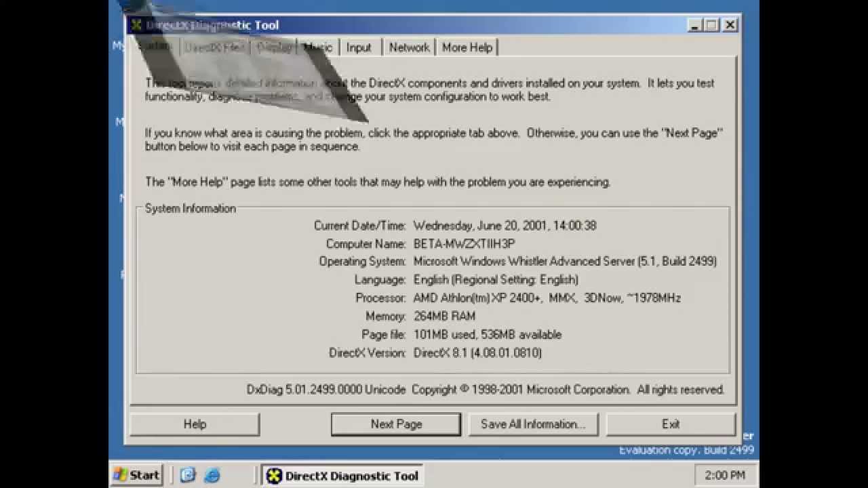Click the 'Page file:' label
Viewport: 868px width, 488px height.
pos(384,335)
